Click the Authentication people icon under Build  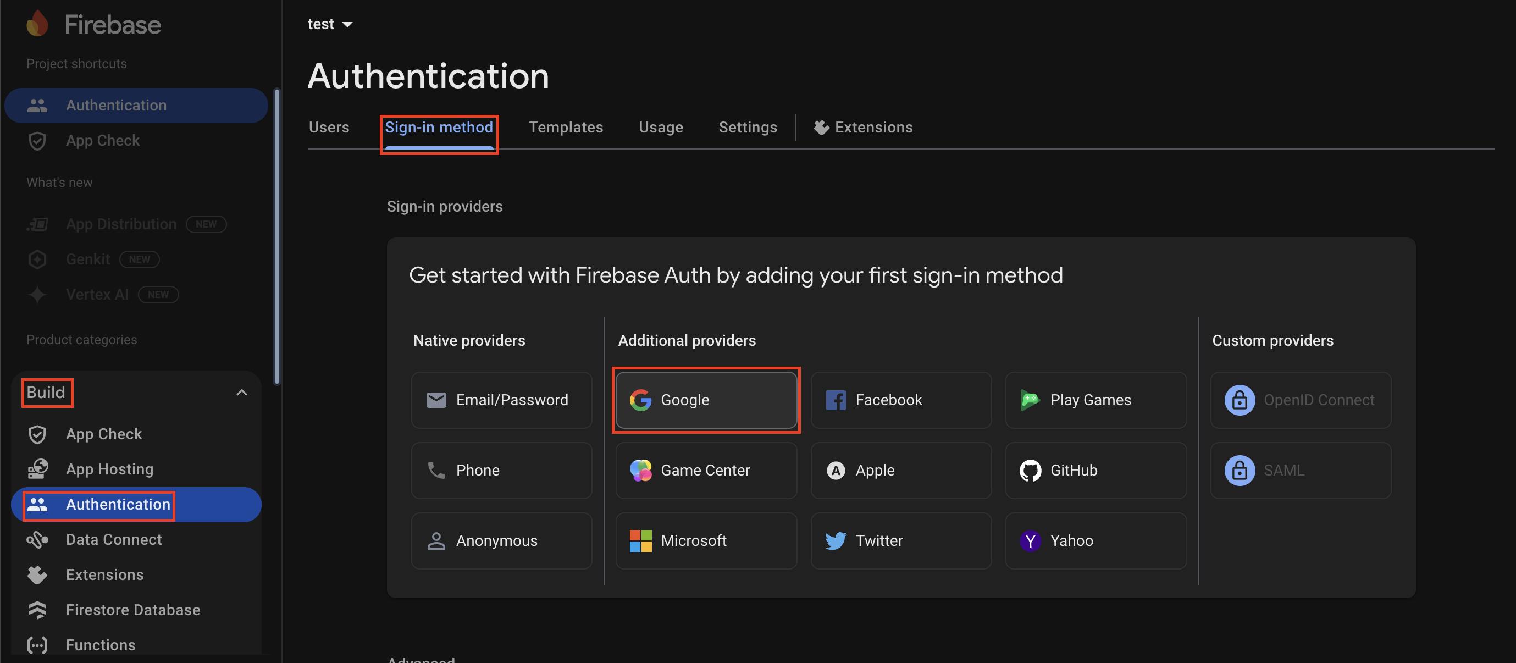click(37, 505)
